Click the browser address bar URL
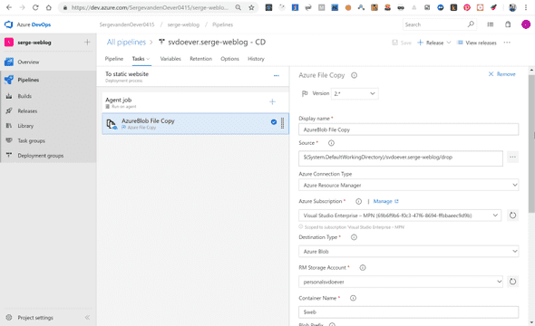 pos(150,7)
